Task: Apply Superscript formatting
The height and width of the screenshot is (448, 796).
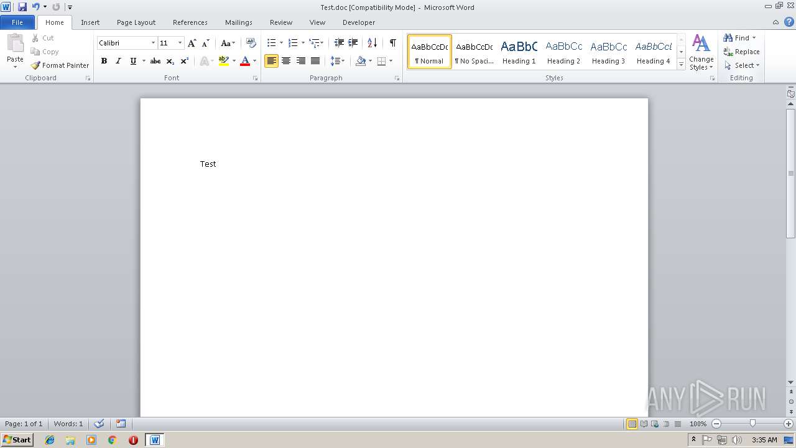Action: [x=185, y=61]
